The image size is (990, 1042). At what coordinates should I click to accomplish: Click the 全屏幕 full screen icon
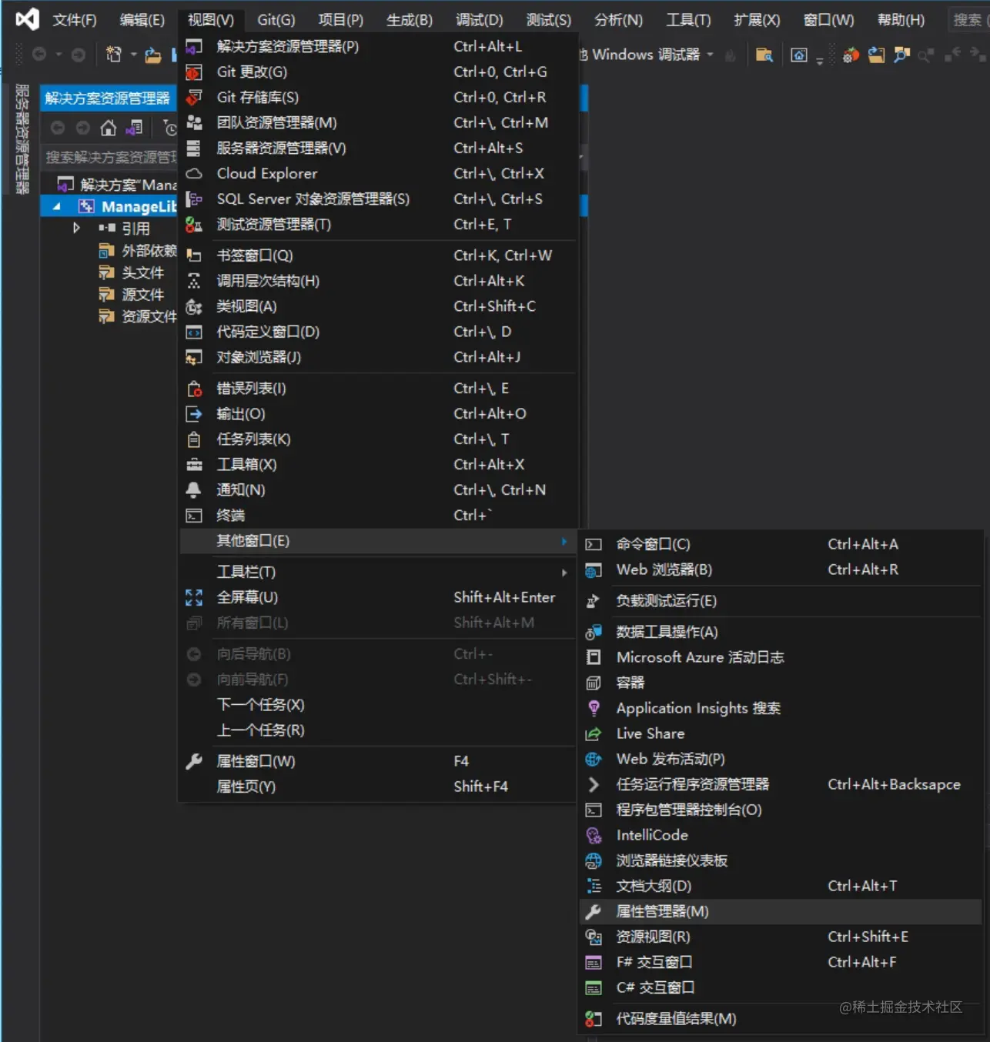click(194, 598)
